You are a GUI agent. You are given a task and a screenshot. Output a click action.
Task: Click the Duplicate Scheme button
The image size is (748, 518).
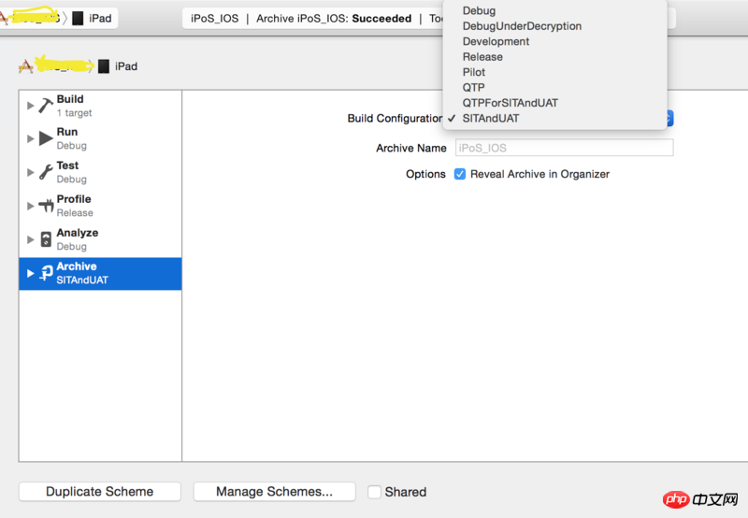click(x=100, y=491)
